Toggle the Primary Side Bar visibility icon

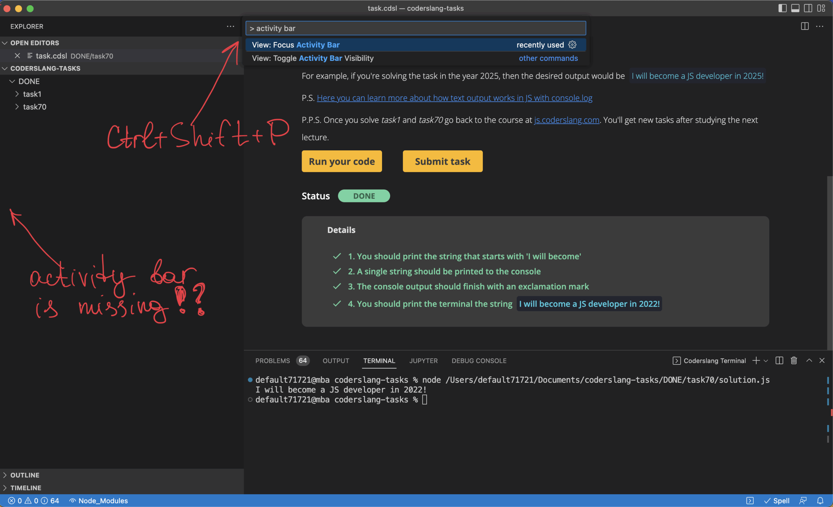click(x=782, y=8)
